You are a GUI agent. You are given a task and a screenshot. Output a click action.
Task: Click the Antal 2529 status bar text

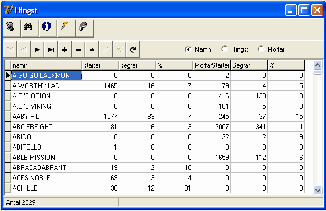coord(20,202)
